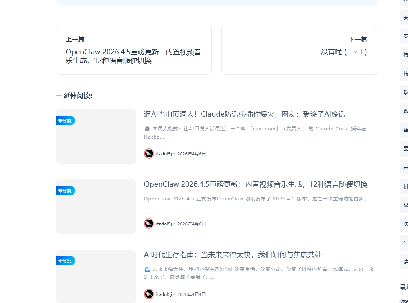Click the author avatar on the Claude插件 article

(149, 153)
